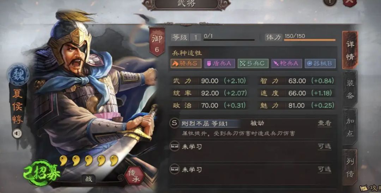Click the 战 button below the portrait

88,179
